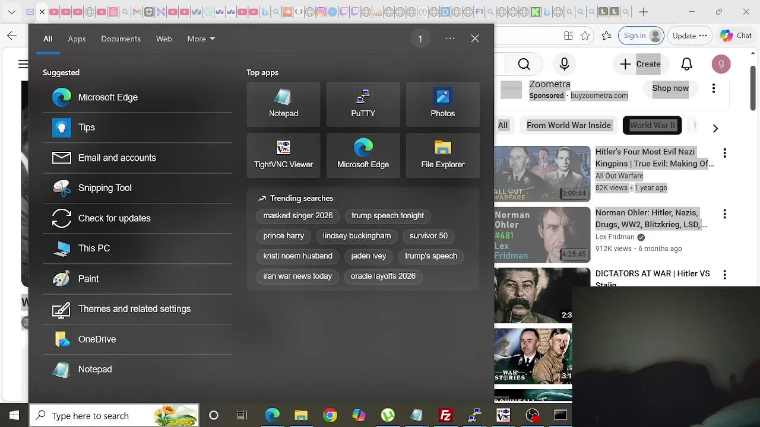Search trending term masked singer 2026
This screenshot has height=427, width=760.
298,216
